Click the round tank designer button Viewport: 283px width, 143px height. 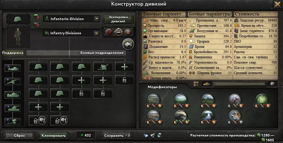[x=128, y=44]
